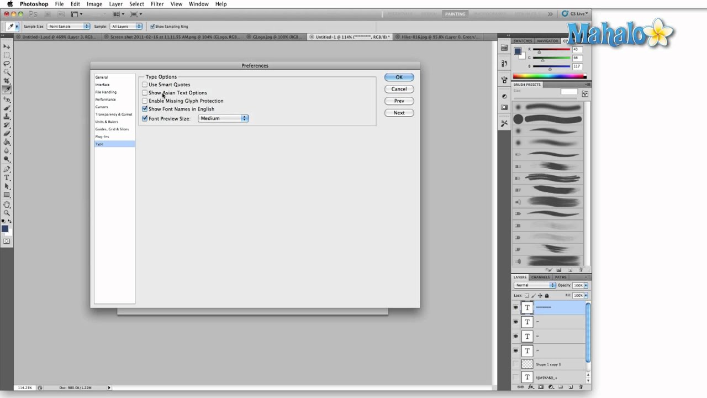The image size is (707, 398).
Task: Toggle Quick Mask mode icon
Action: coord(7,241)
